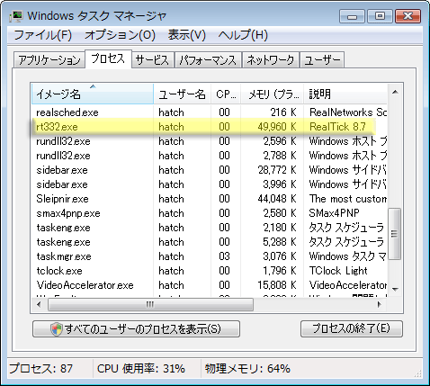The width and height of the screenshot is (430, 386).
Task: Select rundll32.exe using 2,596 K
Action: click(210, 141)
